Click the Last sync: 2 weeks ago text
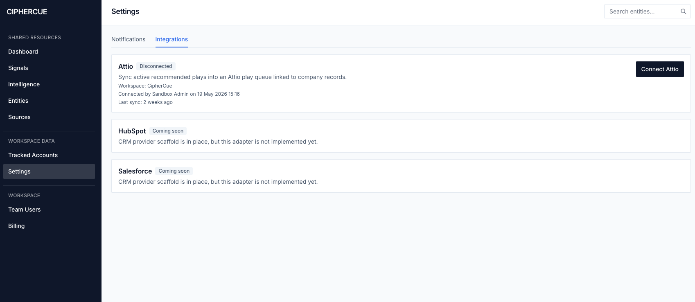 145,102
